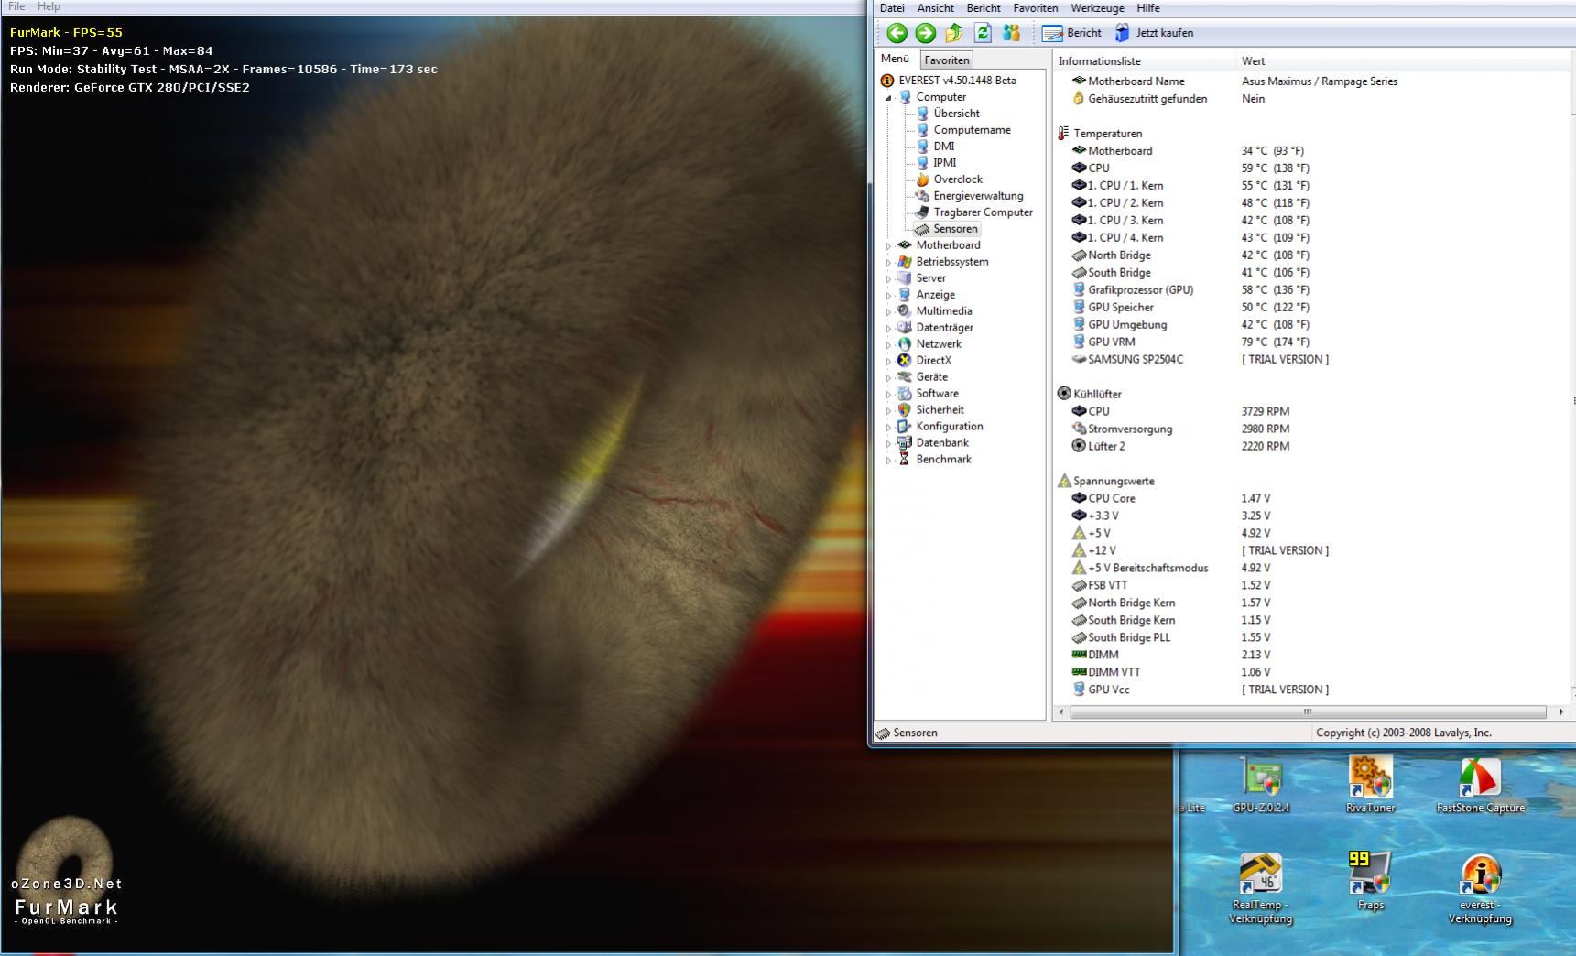Select the GPU VRM temperature row
This screenshot has width=1576, height=956.
pos(1311,342)
